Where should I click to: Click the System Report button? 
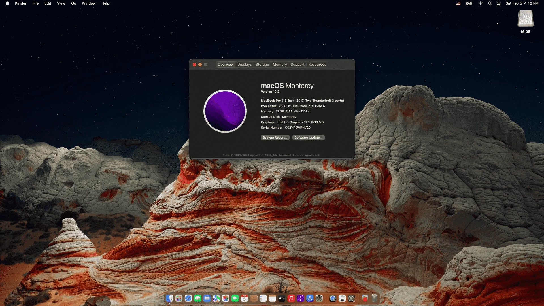(x=275, y=138)
